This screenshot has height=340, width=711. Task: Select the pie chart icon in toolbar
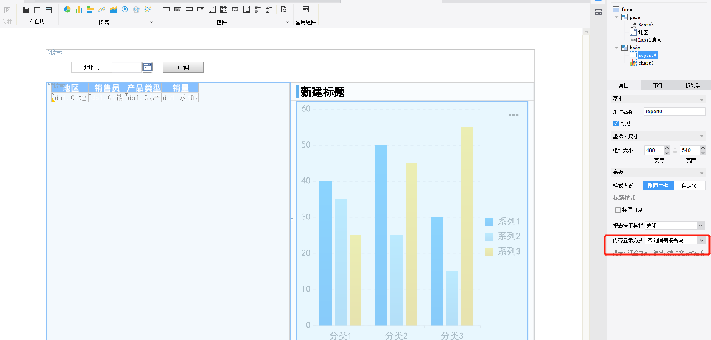coord(67,9)
